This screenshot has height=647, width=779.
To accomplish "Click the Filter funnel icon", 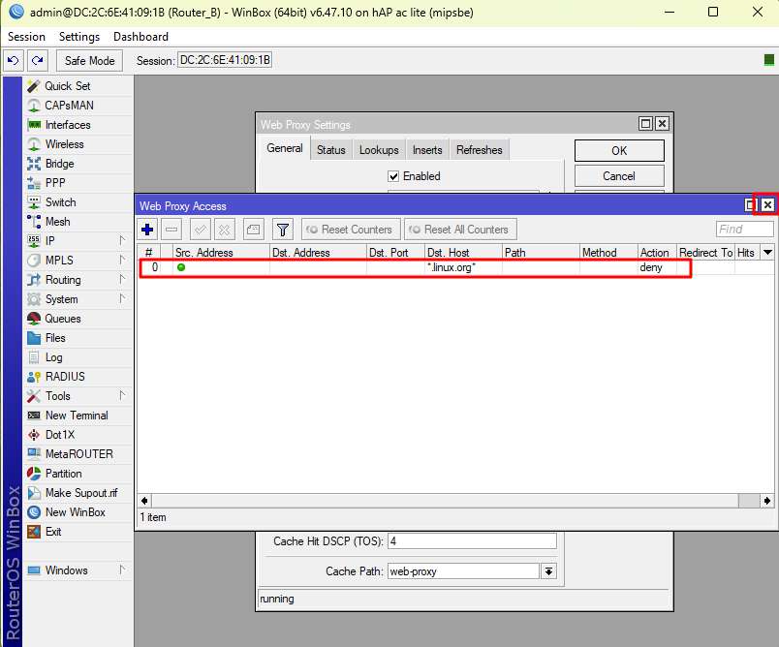I will 282,230.
